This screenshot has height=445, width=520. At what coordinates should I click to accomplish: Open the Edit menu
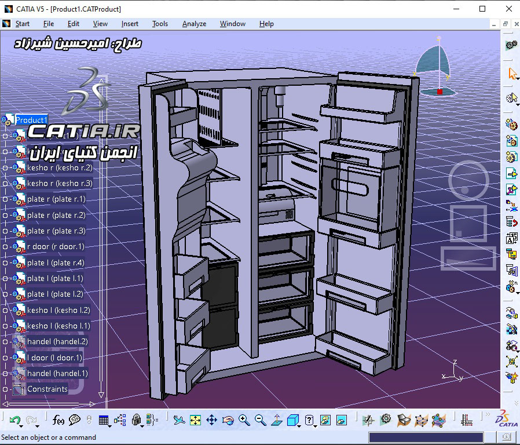(74, 24)
